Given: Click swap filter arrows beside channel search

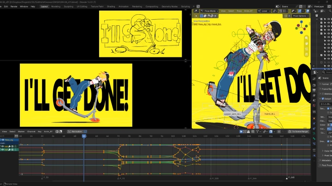Looking at the screenshot, I should (x=16, y=136).
